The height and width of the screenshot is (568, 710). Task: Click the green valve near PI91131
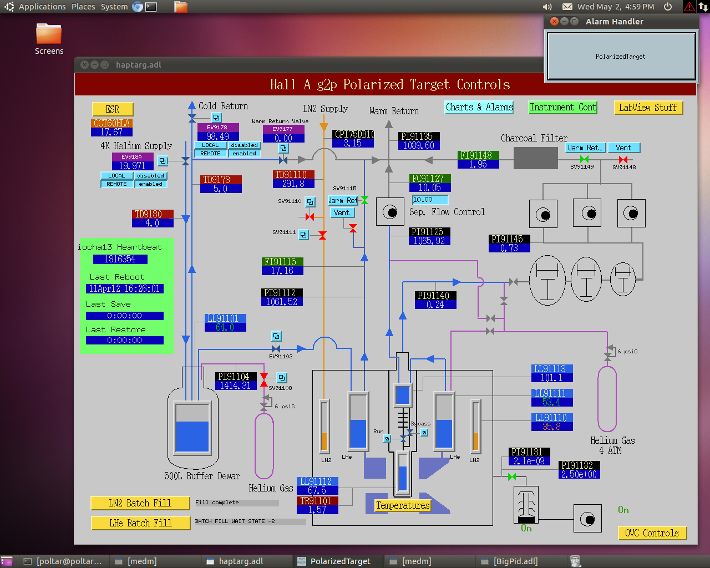coord(511,477)
